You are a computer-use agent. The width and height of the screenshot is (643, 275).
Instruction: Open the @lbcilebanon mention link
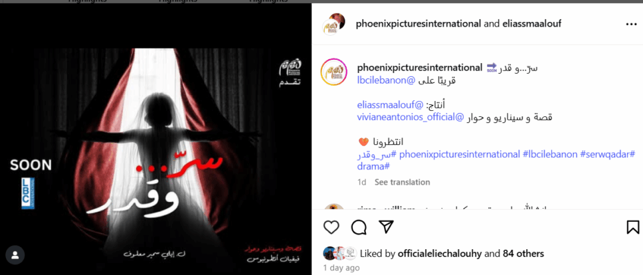[387, 81]
